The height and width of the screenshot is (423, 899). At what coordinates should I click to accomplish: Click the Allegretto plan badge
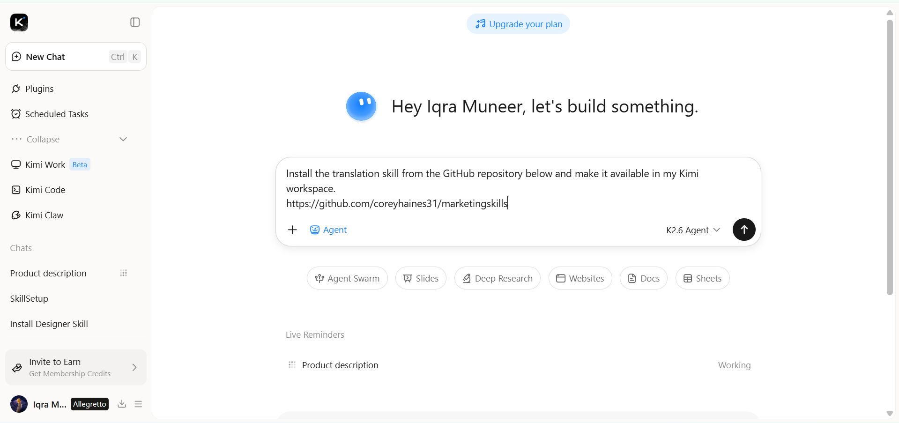click(89, 404)
